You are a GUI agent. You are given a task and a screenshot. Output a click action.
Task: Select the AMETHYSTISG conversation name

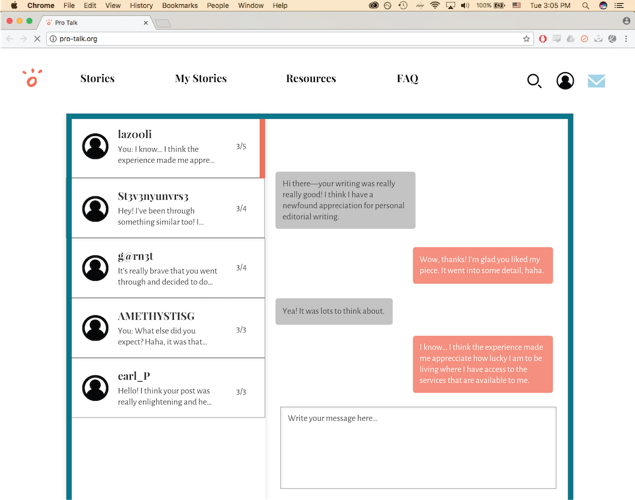pos(156,316)
